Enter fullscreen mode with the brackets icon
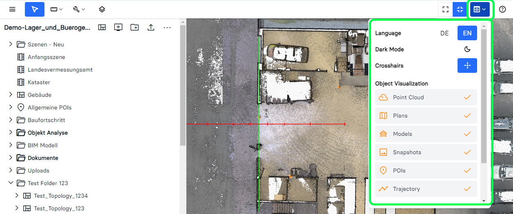 (x=445, y=9)
